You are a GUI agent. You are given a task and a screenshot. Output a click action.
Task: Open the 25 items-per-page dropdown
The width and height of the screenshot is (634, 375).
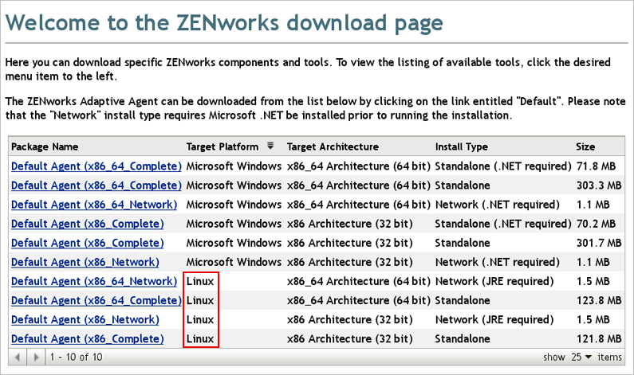[581, 357]
